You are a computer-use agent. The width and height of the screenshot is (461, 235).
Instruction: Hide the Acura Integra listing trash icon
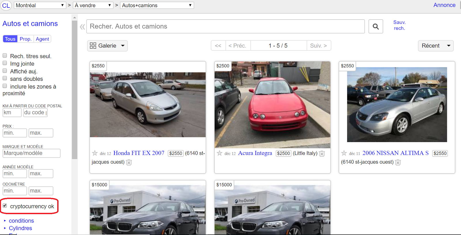pos(322,154)
